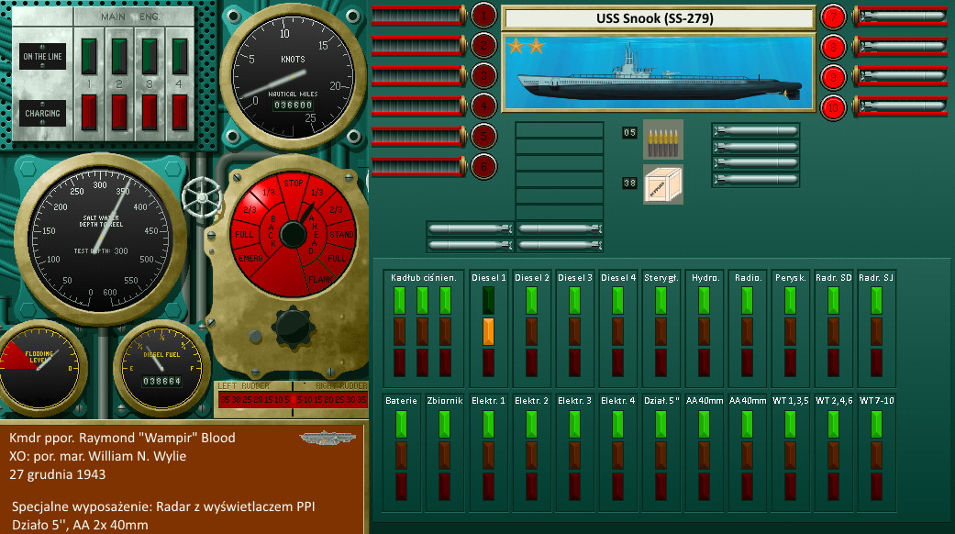Screen dimensions: 955x534
Task: Click aft torpedo tube 7 indicator
Action: (833, 16)
